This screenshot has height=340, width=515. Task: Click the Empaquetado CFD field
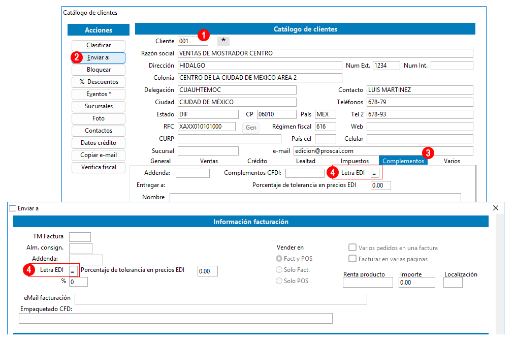click(175, 318)
